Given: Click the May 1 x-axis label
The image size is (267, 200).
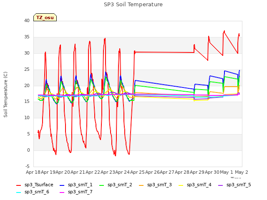Looking at the screenshot, I should pos(227,172).
